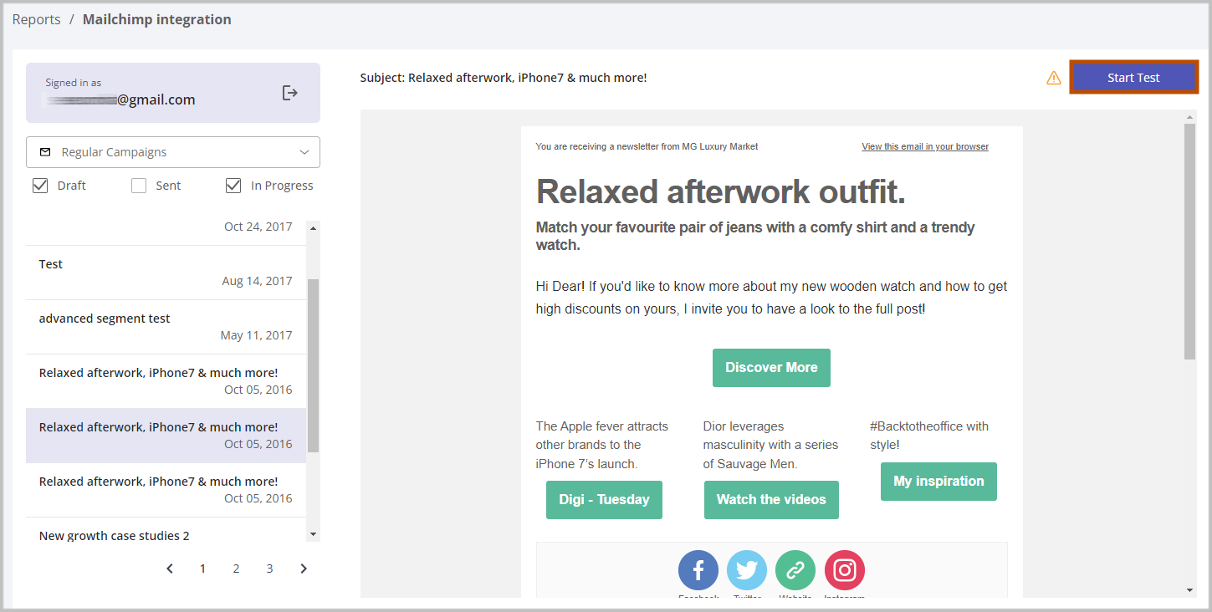The height and width of the screenshot is (612, 1212).
Task: Click the Discover More button
Action: (771, 368)
